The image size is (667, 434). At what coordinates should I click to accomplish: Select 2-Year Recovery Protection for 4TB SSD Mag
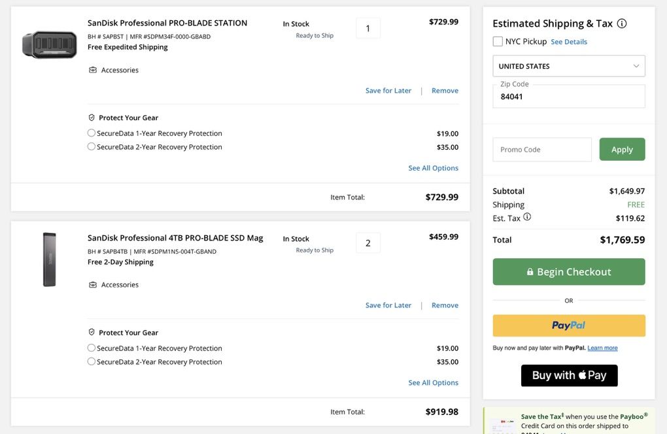pos(91,361)
